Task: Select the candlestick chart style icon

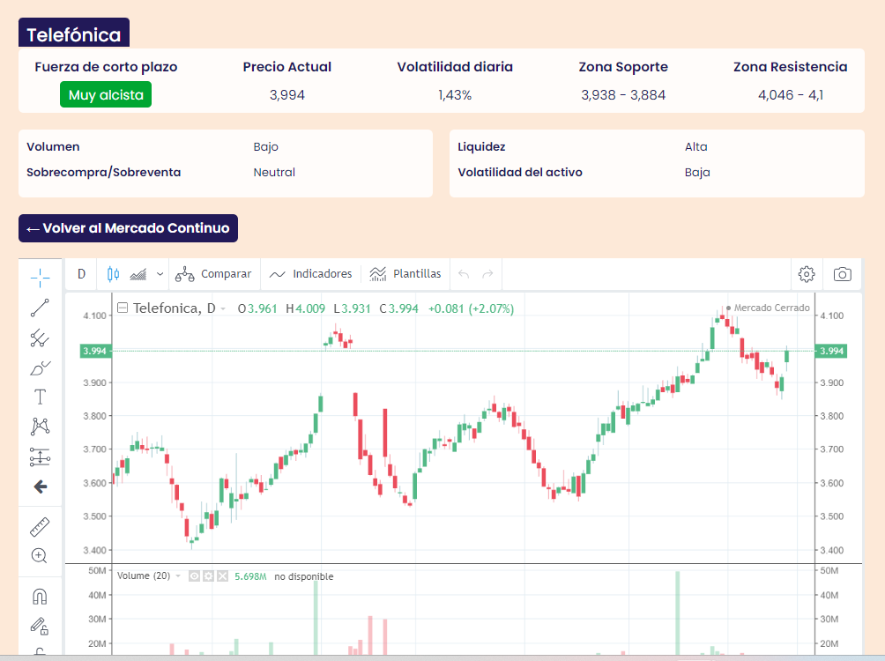Action: click(113, 274)
